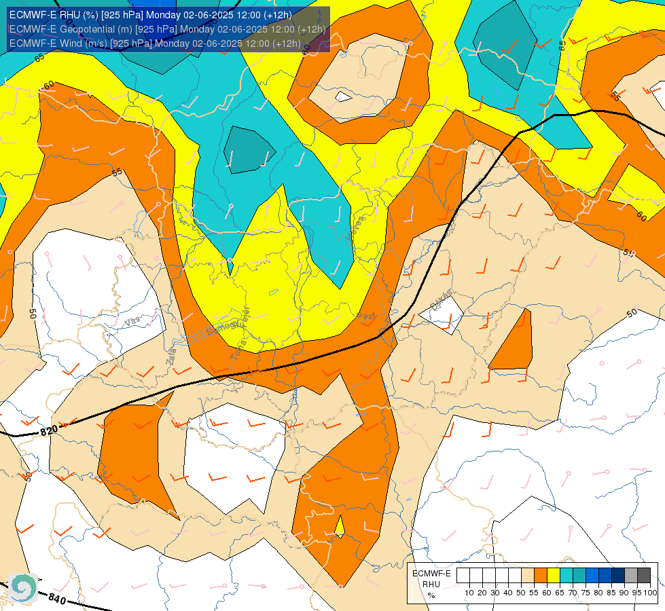Click the 'Tolna' county label on the map
Image resolution: width=665 pixels, height=611 pixels.
(238, 350)
